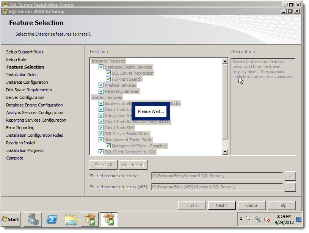The height and width of the screenshot is (233, 309).
Task: Click the Shared feature directory (x86) field
Action: [x=217, y=187]
